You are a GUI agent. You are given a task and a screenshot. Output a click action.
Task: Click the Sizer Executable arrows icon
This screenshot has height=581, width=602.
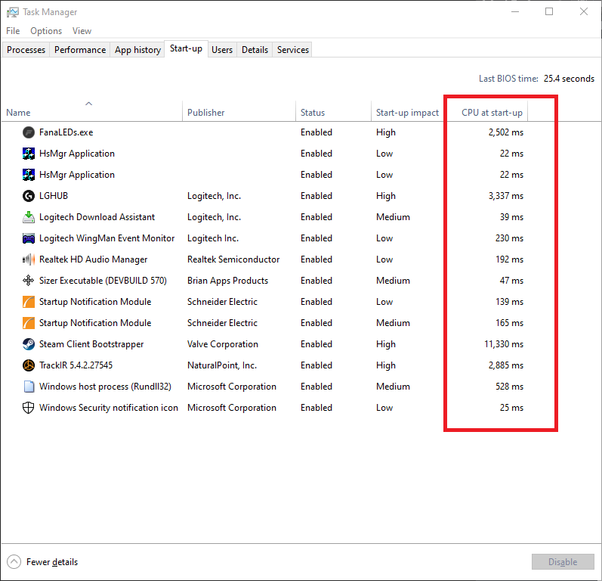click(29, 281)
